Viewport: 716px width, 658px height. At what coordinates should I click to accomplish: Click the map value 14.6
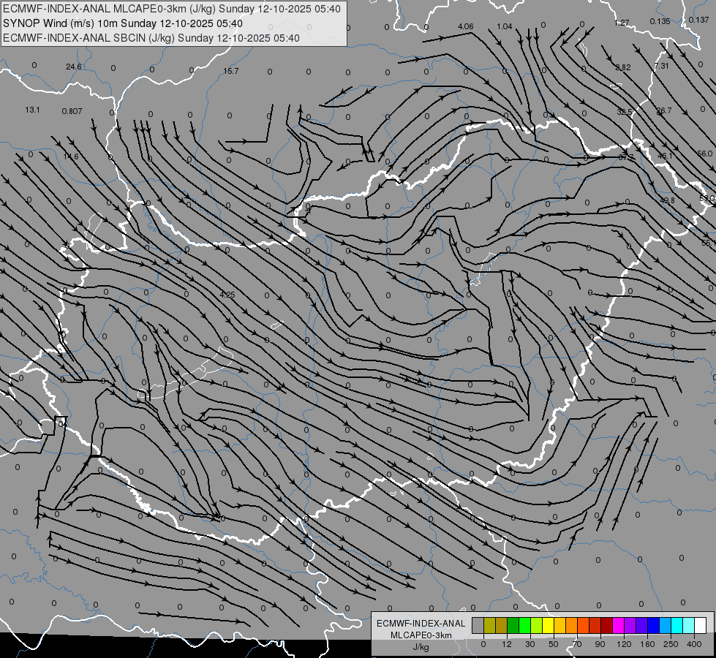pyautogui.click(x=71, y=156)
